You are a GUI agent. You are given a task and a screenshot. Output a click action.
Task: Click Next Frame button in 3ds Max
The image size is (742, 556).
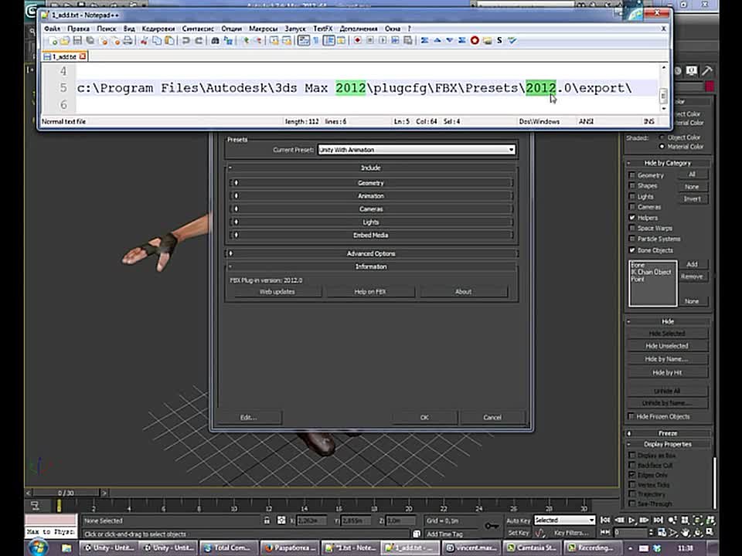click(x=644, y=520)
